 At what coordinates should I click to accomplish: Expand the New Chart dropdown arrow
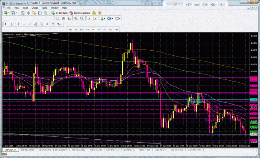point(9,13)
